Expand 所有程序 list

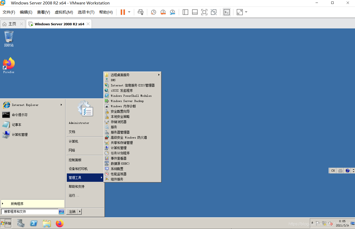click(x=33, y=204)
